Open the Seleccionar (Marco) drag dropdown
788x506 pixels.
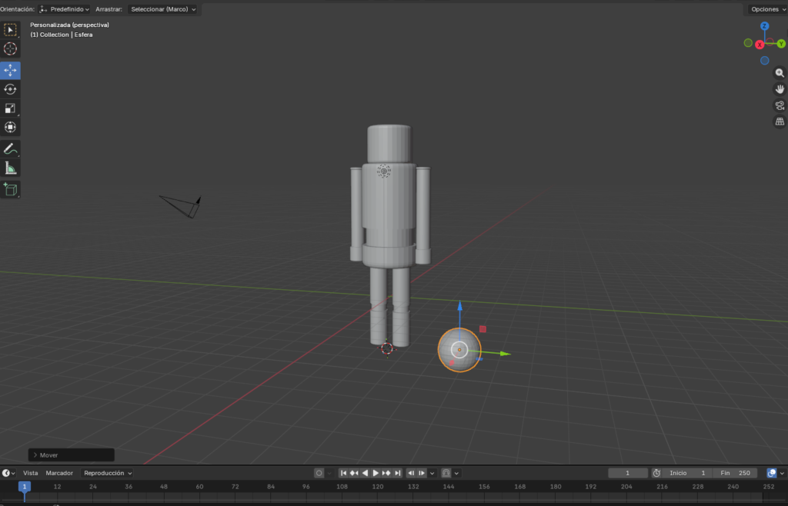coord(163,9)
